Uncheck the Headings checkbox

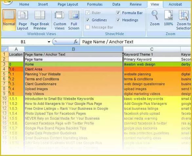coord(118,20)
